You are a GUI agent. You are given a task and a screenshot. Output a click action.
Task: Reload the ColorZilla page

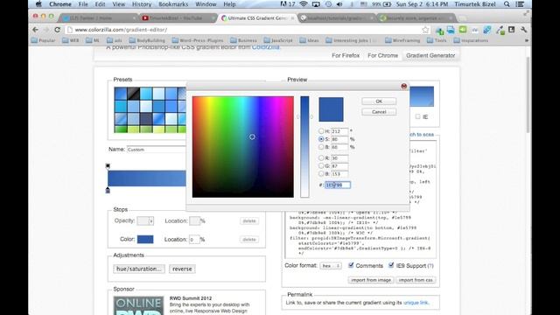coord(57,30)
